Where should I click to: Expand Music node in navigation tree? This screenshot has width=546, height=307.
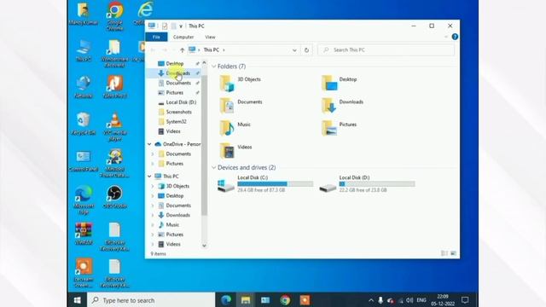(153, 225)
